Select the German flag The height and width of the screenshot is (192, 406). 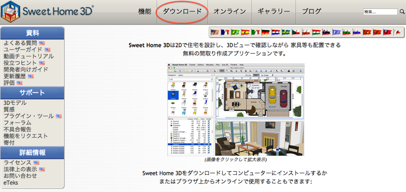tap(265, 33)
